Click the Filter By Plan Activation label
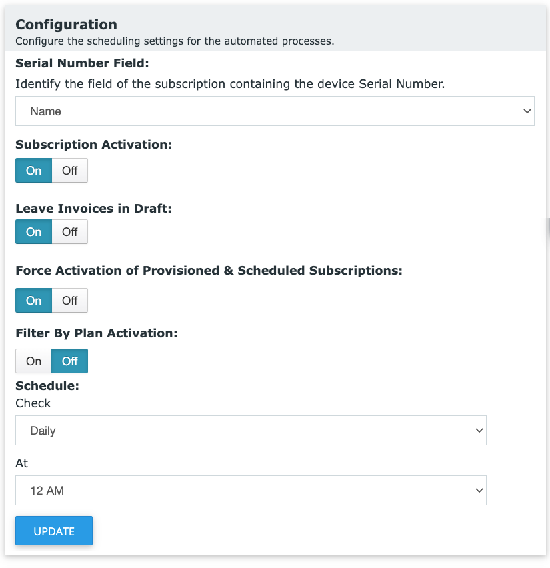The image size is (550, 568). [97, 333]
